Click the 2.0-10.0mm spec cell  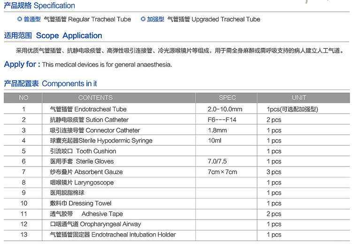pyautogui.click(x=225, y=109)
